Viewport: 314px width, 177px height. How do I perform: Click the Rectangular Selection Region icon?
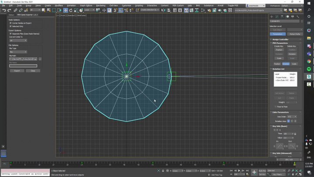tap(54, 10)
